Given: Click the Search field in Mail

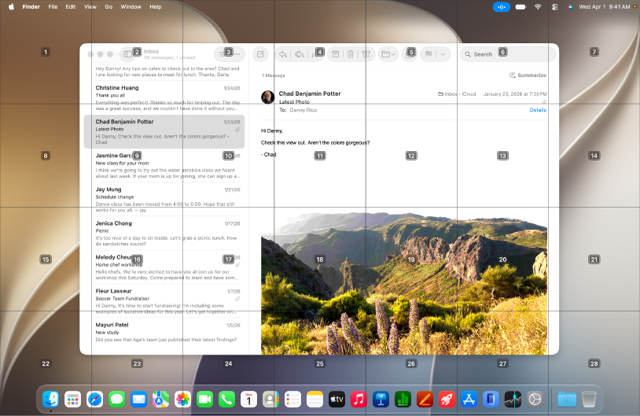Looking at the screenshot, I should click(x=508, y=54).
